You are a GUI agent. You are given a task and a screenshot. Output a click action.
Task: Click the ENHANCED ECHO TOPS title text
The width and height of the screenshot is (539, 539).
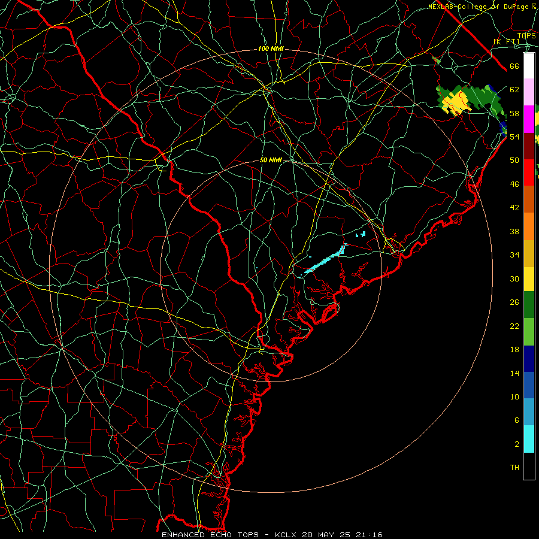click(x=210, y=535)
